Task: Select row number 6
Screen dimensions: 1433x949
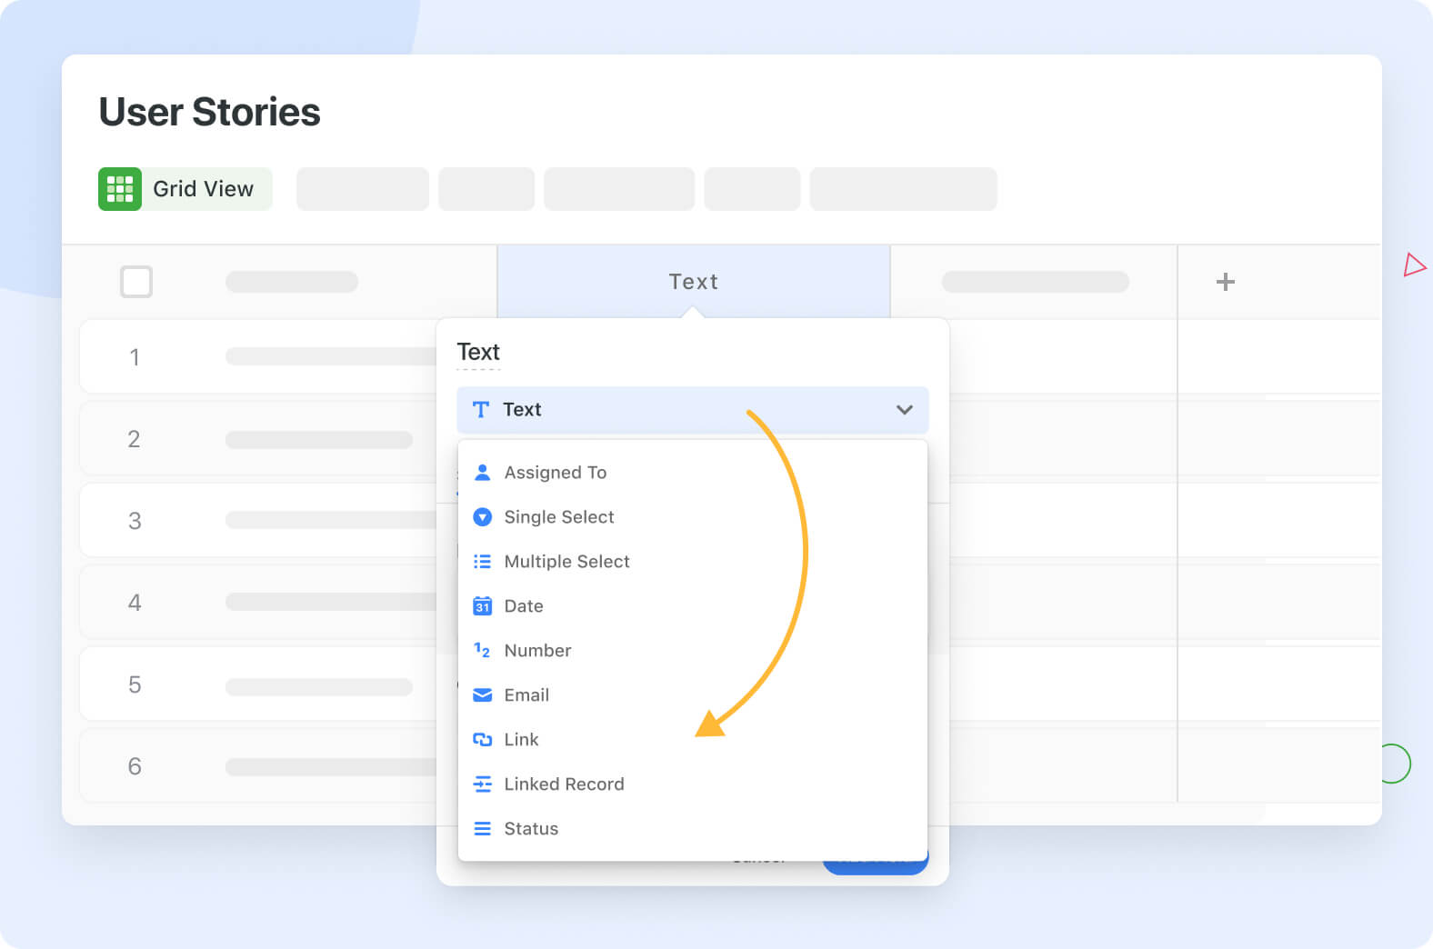Action: [x=135, y=766]
